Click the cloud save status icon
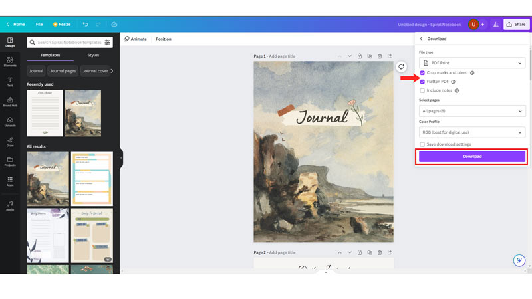Viewport: 532px width, 299px height. 114,24
